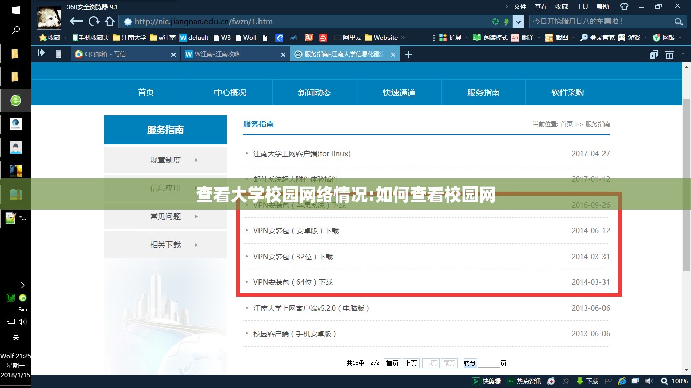
Task: Go back with the browser back arrow
Action: coord(76,21)
